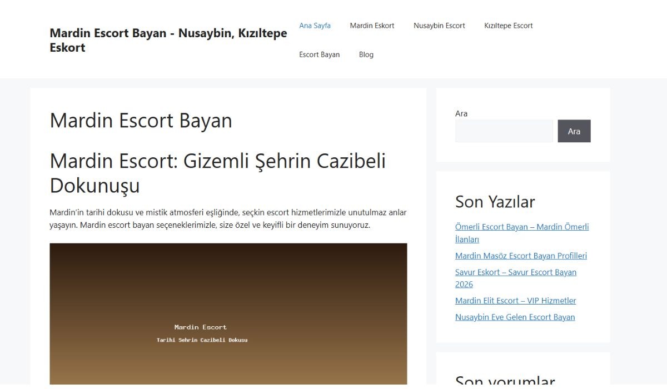The height and width of the screenshot is (389, 667).
Task: Click the Gizemli Şehrin Cazibeli Dokunuşu heading
Action: pyautogui.click(x=217, y=173)
